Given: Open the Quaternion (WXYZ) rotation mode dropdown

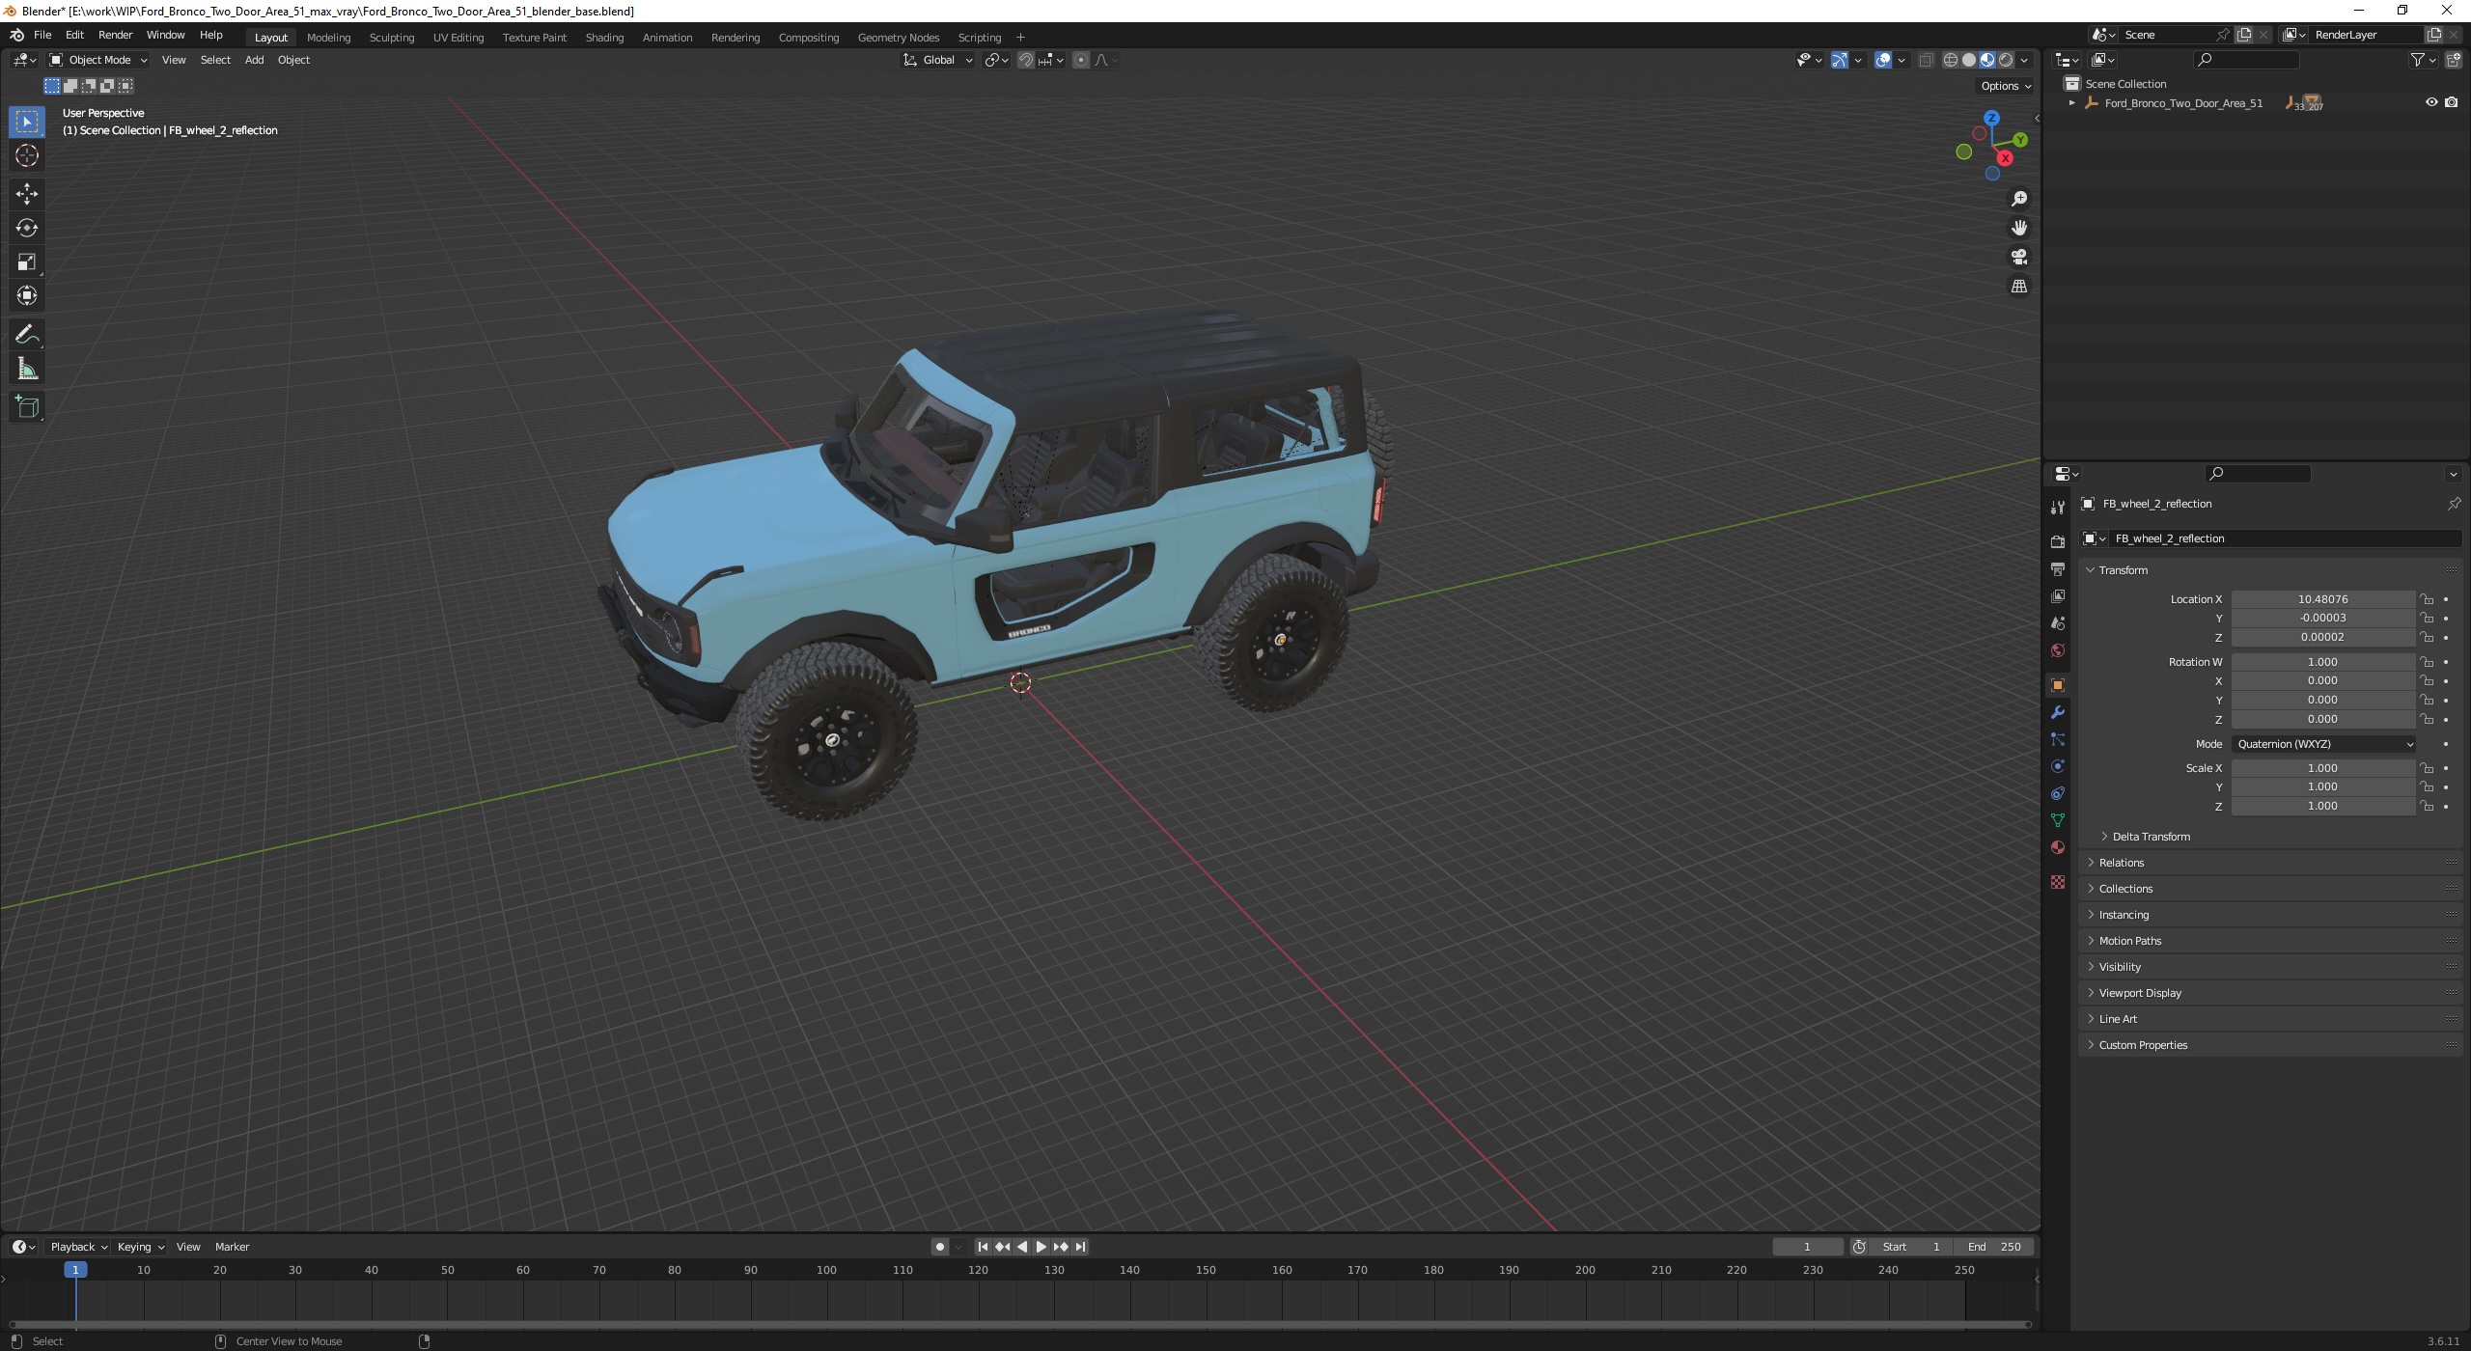Looking at the screenshot, I should pos(2324,744).
